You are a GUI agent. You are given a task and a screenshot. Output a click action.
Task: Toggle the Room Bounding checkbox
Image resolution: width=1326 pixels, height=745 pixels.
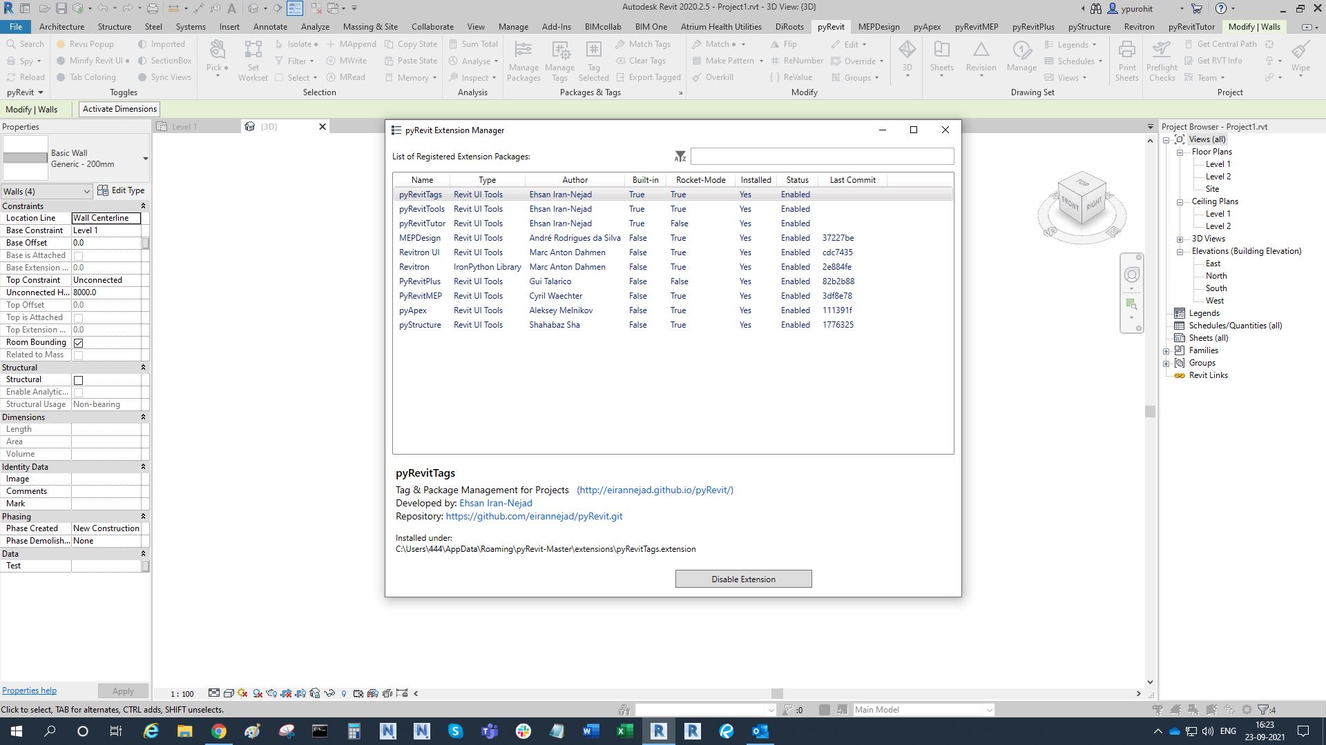tap(78, 342)
